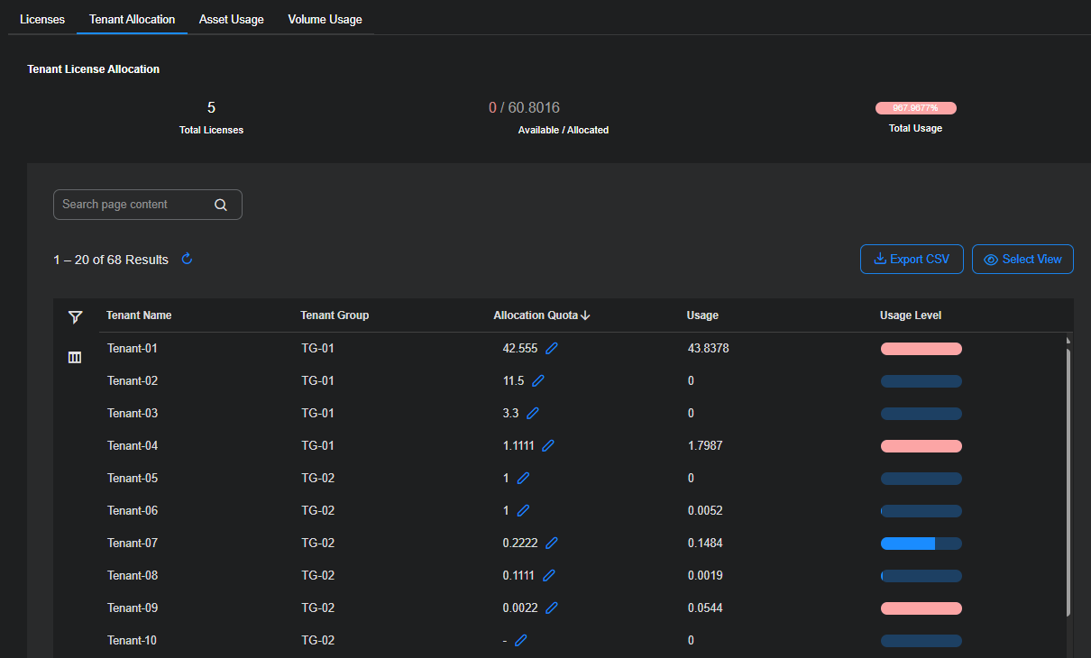The image size is (1091, 658).
Task: Click the download icon on Export CSV button
Action: coord(879,259)
